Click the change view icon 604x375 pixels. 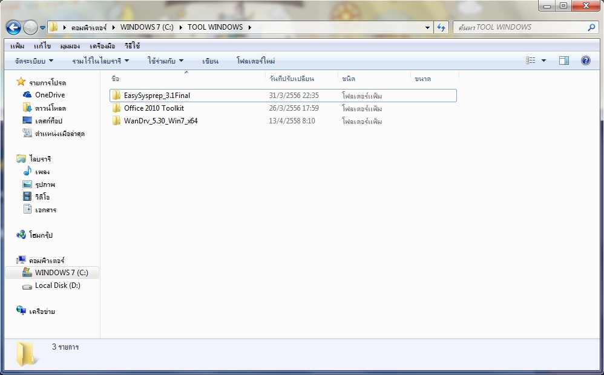(x=531, y=60)
